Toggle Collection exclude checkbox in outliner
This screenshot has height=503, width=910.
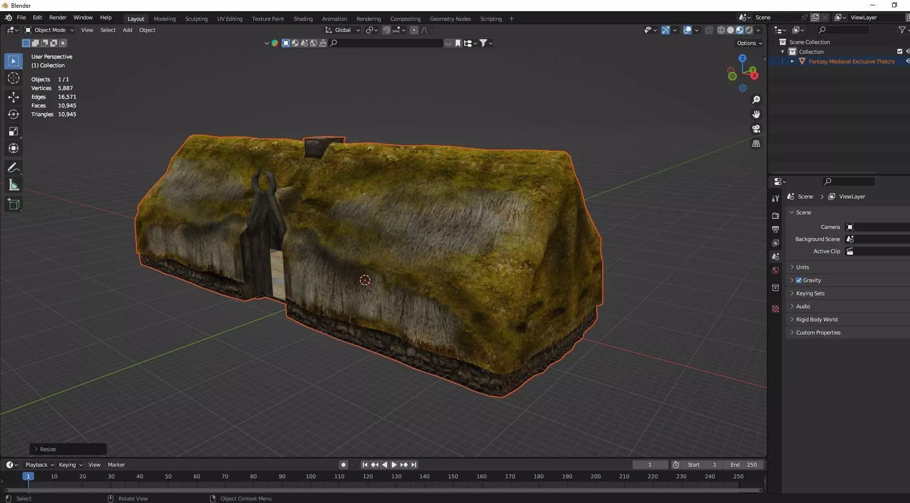click(x=900, y=51)
